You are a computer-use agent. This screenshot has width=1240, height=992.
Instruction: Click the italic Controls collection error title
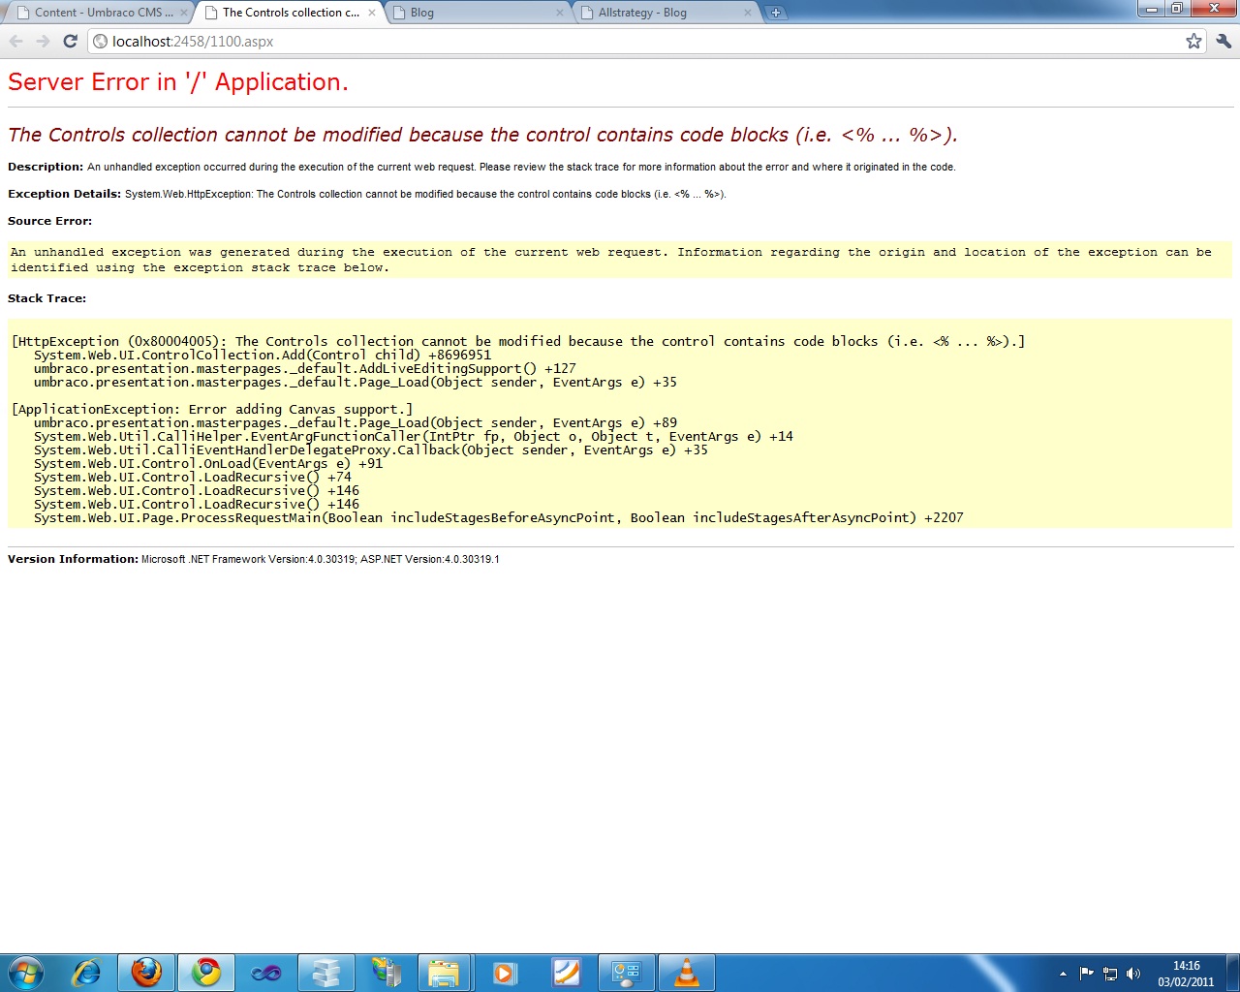(x=482, y=135)
